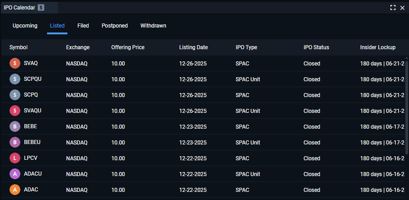Sort by the Exchange column header
This screenshot has height=200, width=409.
click(x=78, y=47)
